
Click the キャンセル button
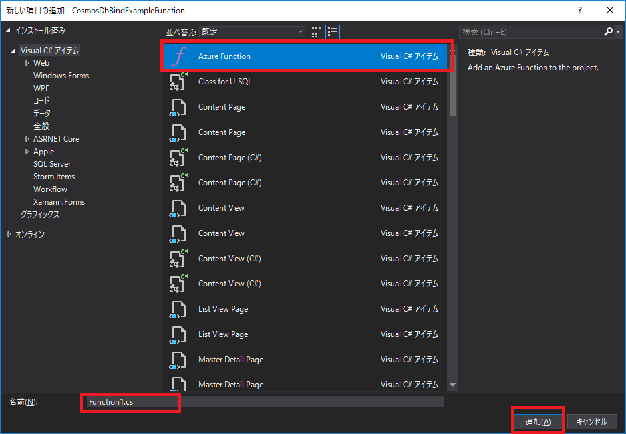tap(591, 421)
